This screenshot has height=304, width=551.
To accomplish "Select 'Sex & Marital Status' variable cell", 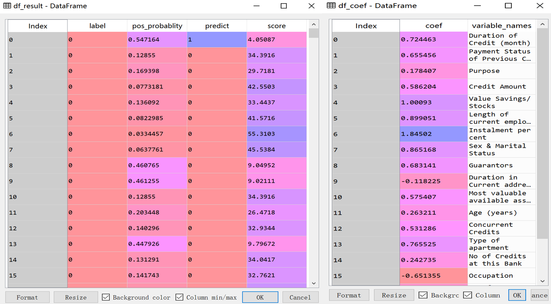I will tap(501, 149).
